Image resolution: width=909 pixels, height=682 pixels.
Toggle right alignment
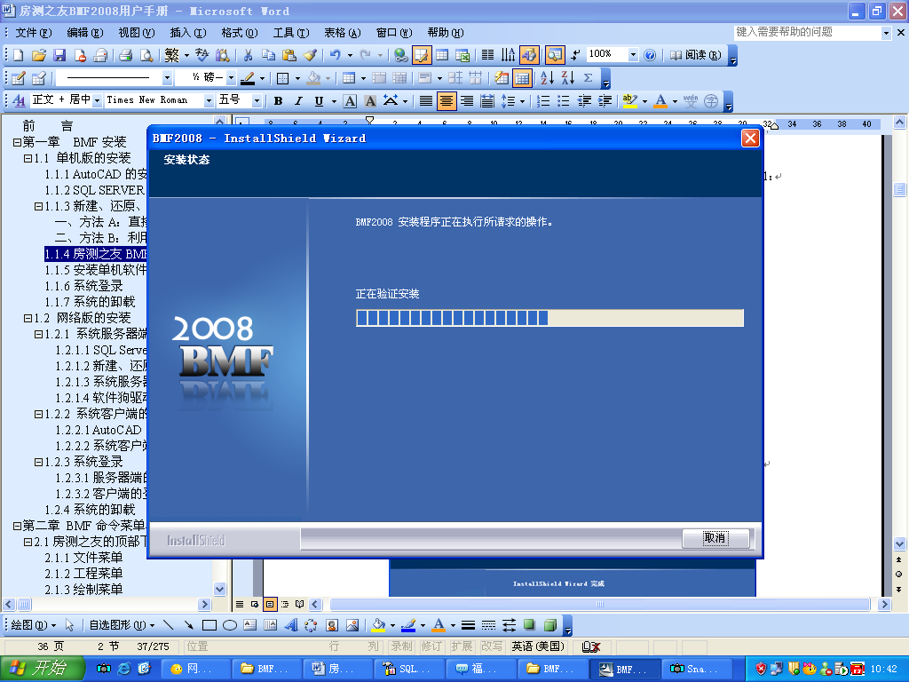[467, 101]
